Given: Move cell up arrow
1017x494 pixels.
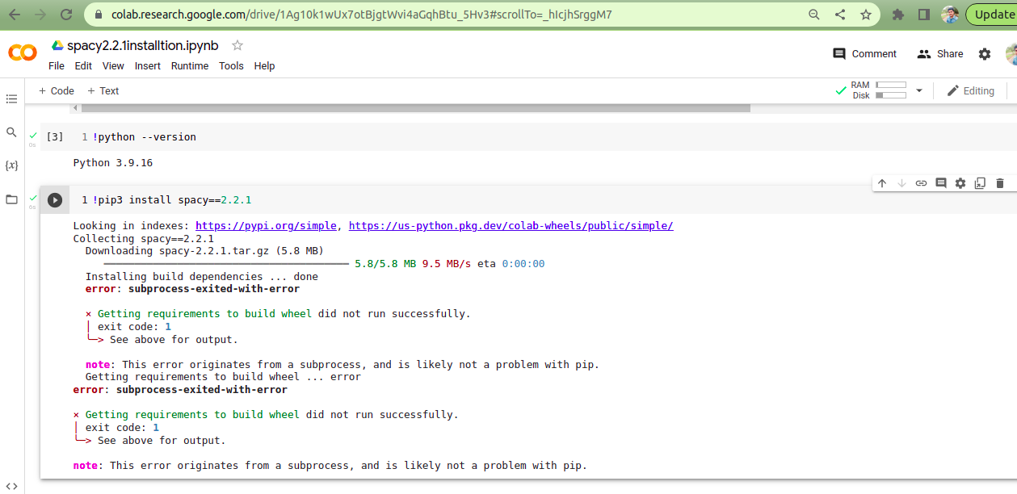Looking at the screenshot, I should click(x=882, y=183).
